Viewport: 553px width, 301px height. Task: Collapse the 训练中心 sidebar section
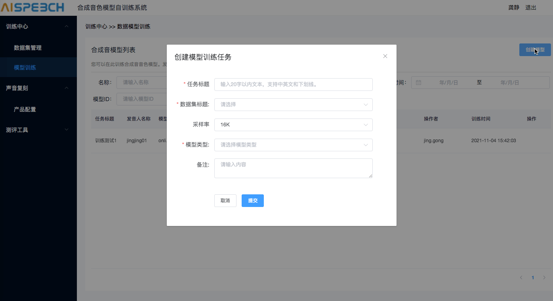pyautogui.click(x=67, y=26)
